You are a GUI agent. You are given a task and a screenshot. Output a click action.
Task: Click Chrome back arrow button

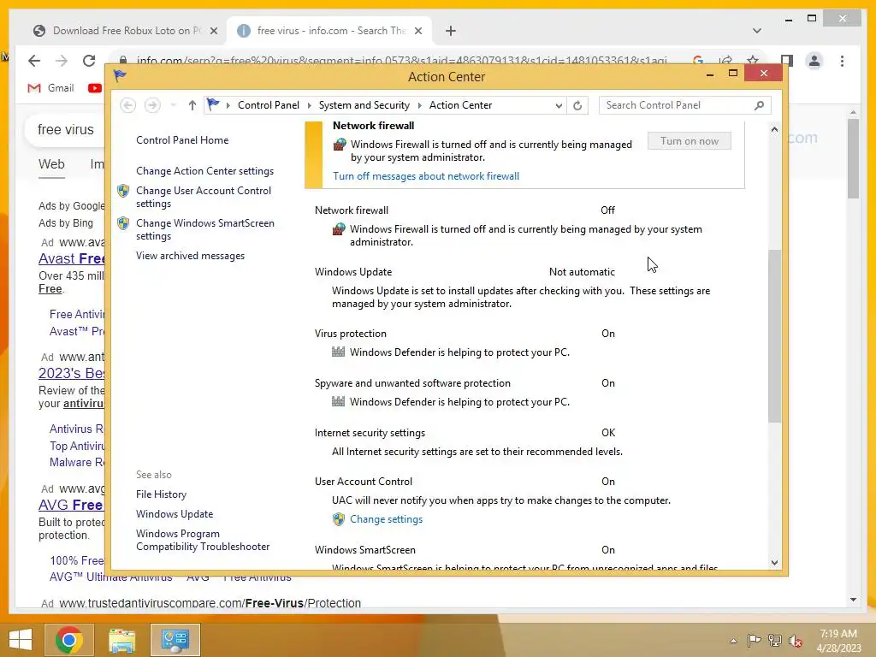(34, 61)
